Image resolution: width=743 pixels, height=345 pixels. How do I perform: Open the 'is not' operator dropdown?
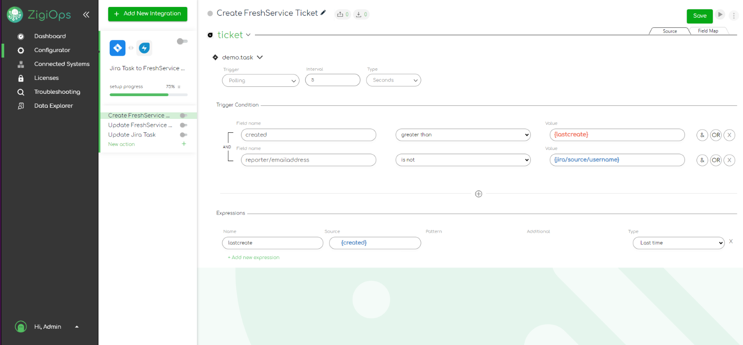[x=463, y=160]
